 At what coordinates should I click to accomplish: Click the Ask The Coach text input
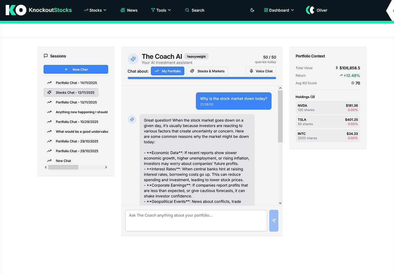tap(196, 221)
